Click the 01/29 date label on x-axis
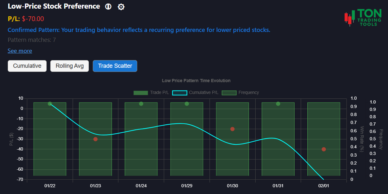Screen dimensions: 388x194 pyautogui.click(x=186, y=185)
